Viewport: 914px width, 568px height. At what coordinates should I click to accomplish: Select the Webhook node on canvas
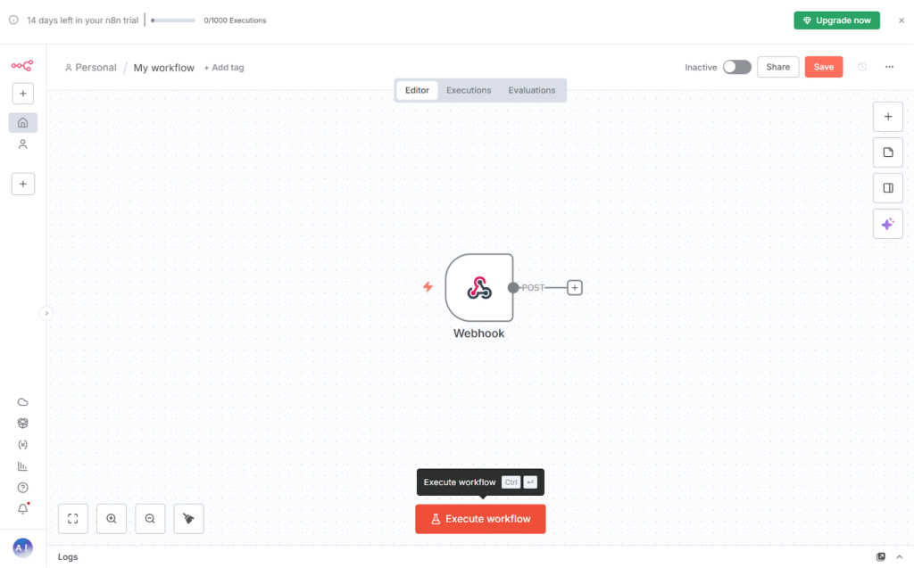[479, 287]
